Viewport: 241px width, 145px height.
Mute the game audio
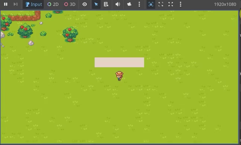click(118, 4)
